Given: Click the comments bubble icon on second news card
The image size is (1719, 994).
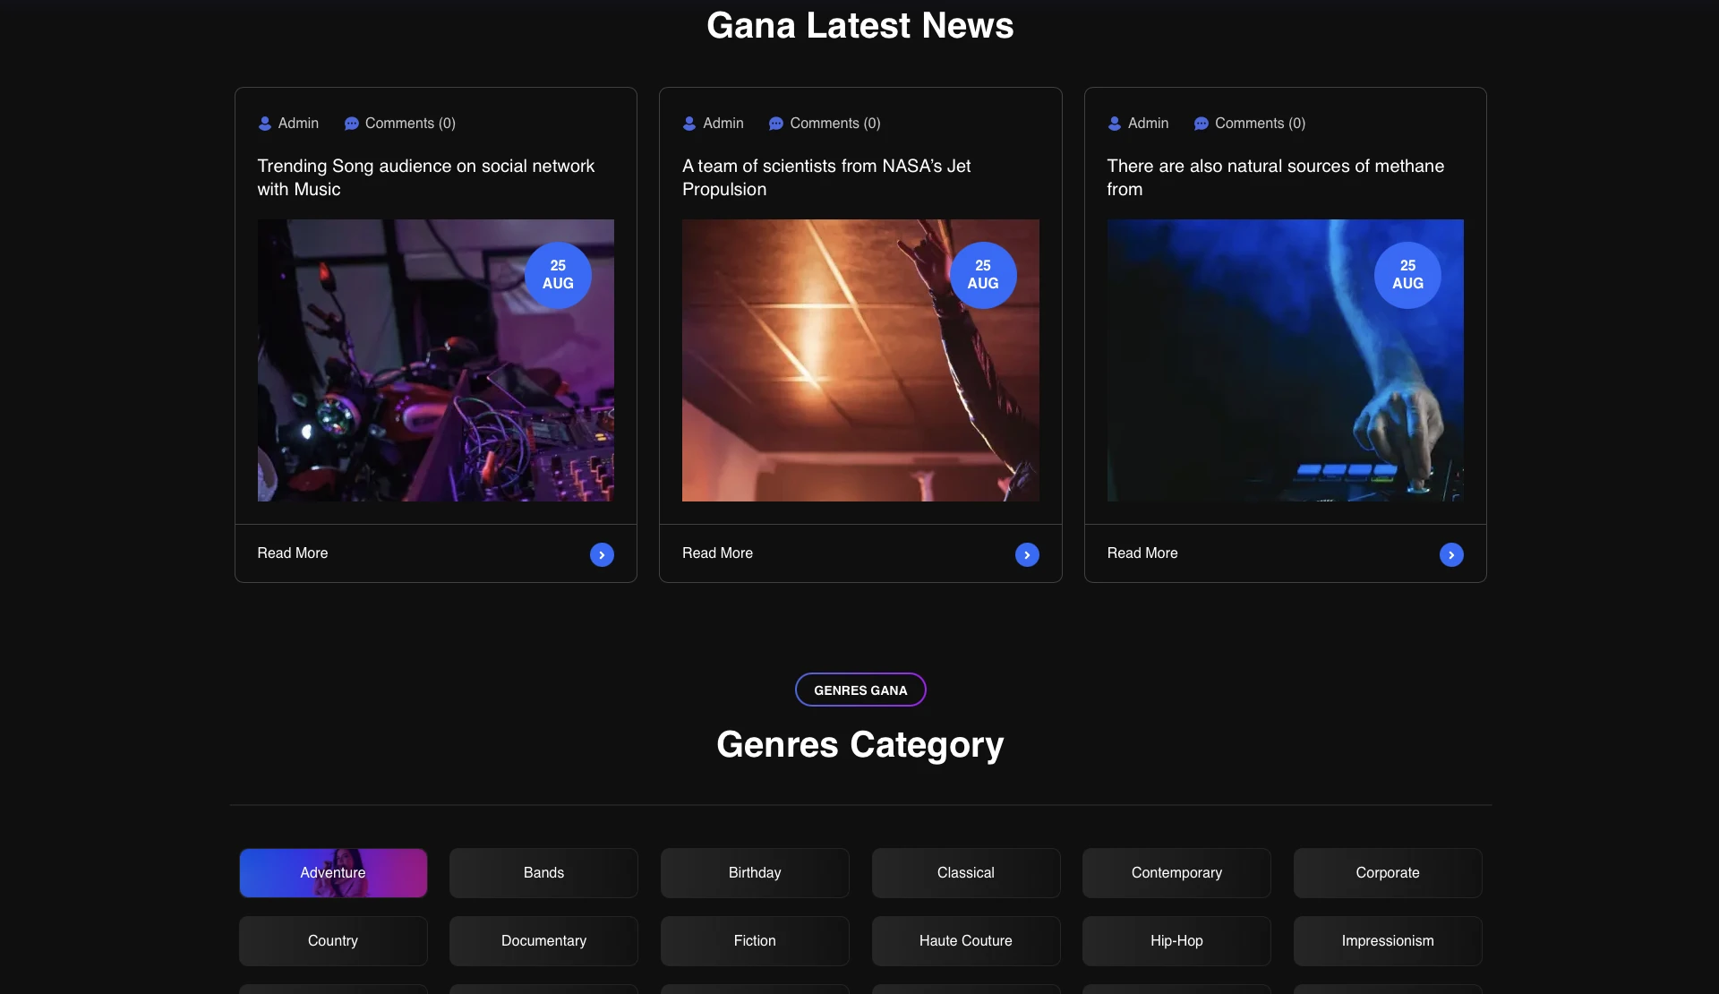Looking at the screenshot, I should coord(776,124).
